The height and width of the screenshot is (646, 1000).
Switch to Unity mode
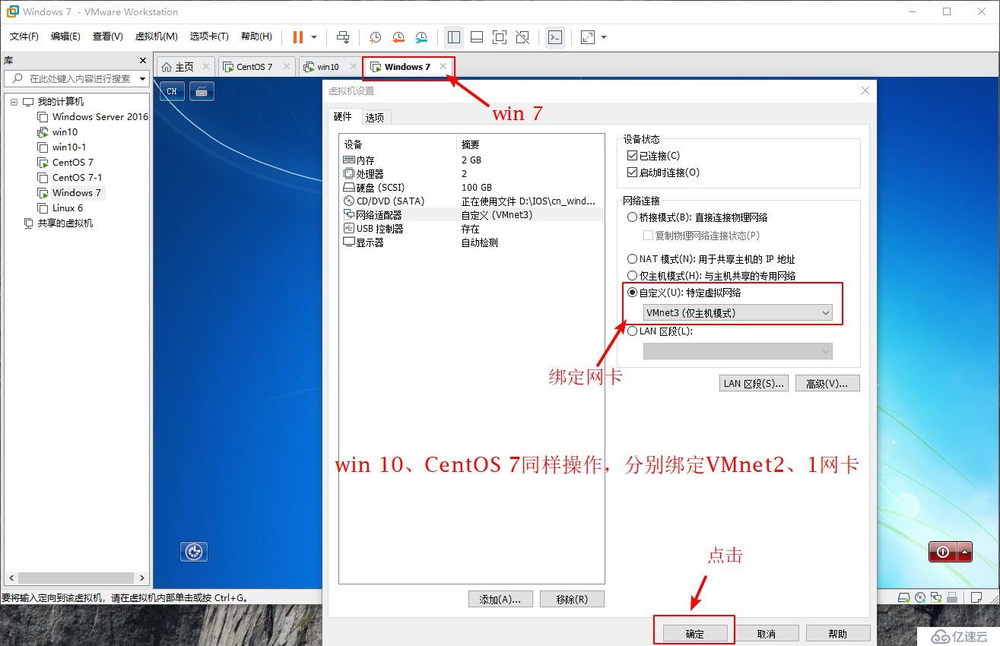pyautogui.click(x=522, y=36)
